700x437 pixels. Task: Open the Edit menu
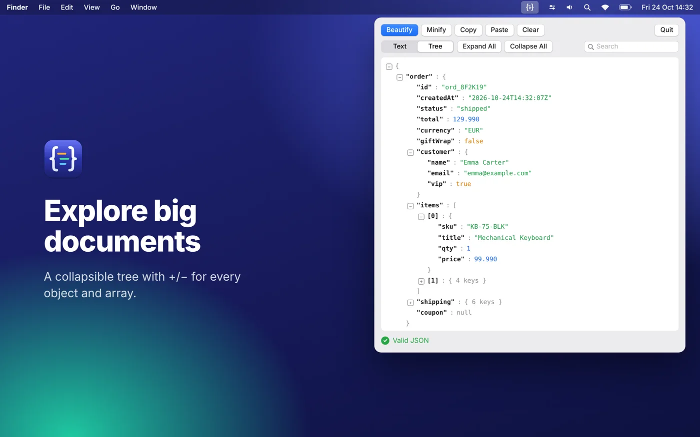[67, 7]
